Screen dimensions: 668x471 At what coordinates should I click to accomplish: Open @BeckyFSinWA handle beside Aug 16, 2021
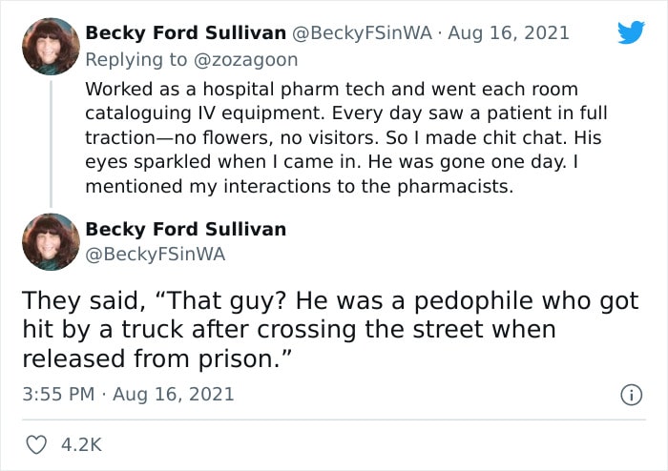pos(362,32)
